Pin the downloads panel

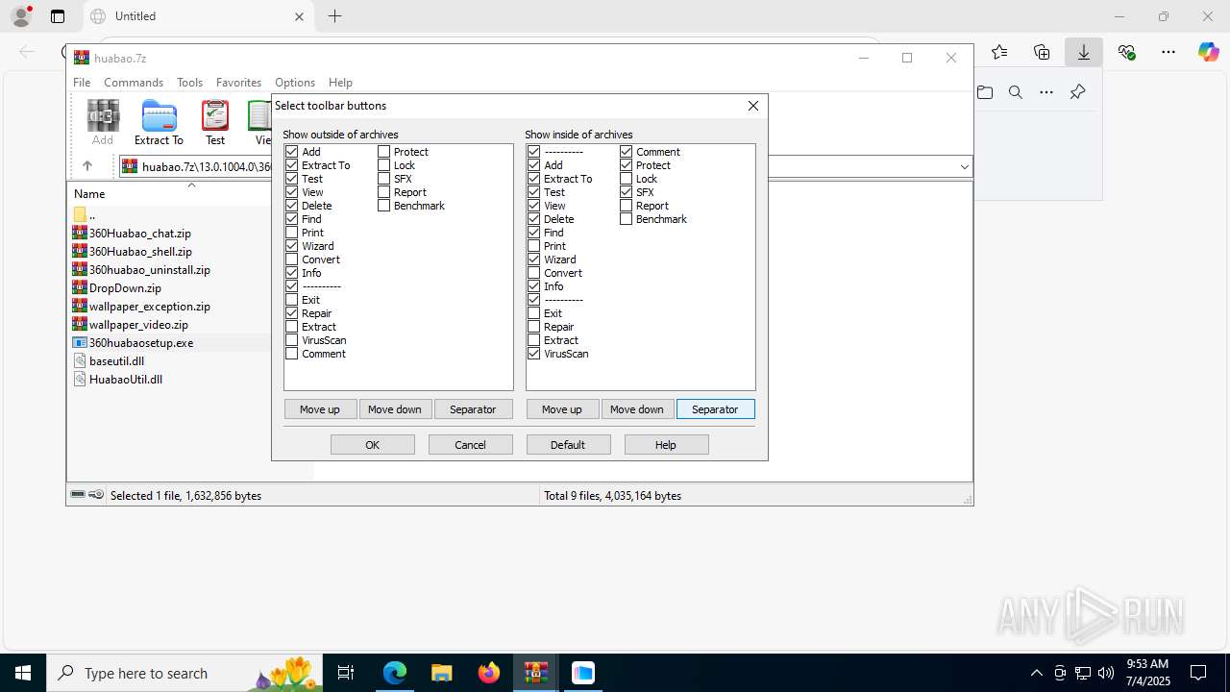click(x=1077, y=92)
